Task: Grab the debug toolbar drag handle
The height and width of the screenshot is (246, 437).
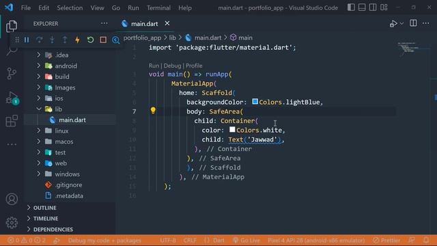Action: (x=17, y=40)
